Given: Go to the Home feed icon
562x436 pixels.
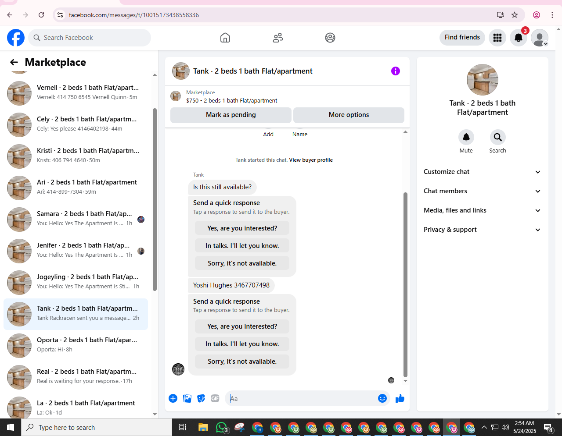Looking at the screenshot, I should [225, 38].
